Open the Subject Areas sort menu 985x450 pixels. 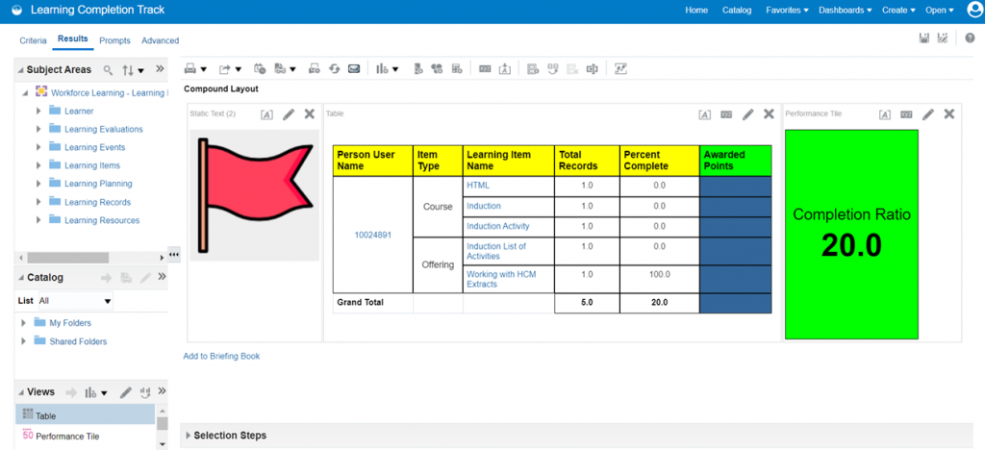133,69
